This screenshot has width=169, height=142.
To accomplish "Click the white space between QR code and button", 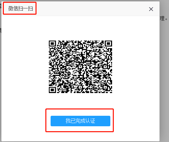I will coord(80,101).
